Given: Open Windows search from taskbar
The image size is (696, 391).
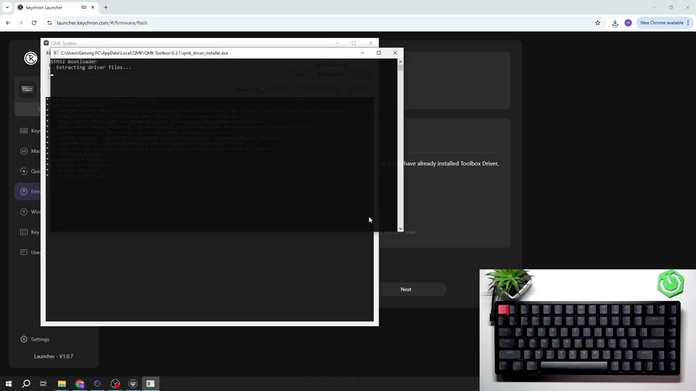Looking at the screenshot, I should [26, 383].
